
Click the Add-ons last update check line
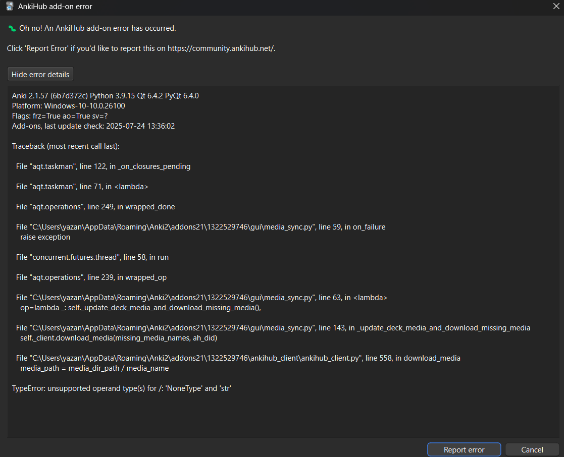(93, 126)
